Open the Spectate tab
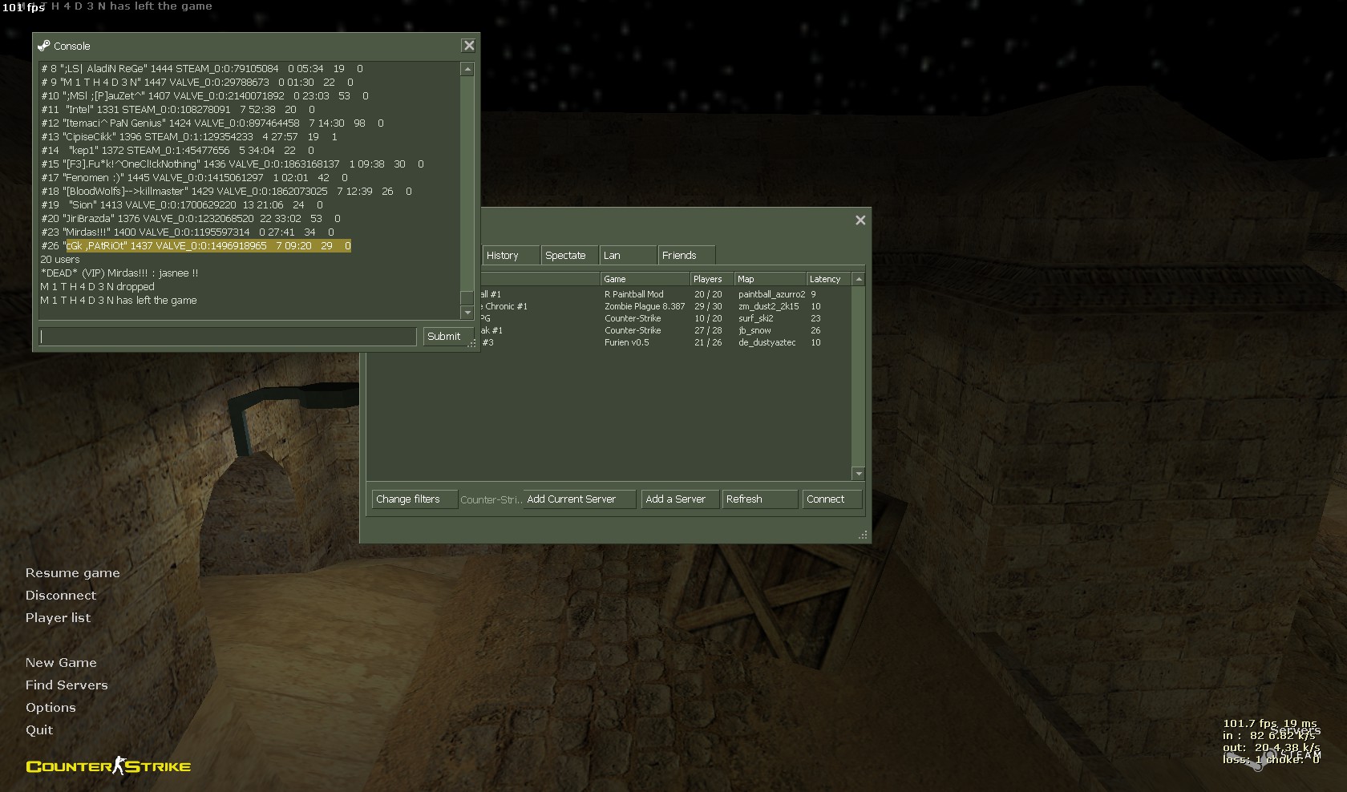This screenshot has width=1347, height=792. click(x=568, y=256)
